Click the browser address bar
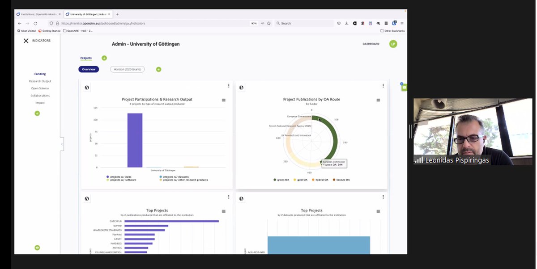The width and height of the screenshot is (537, 269). click(134, 23)
